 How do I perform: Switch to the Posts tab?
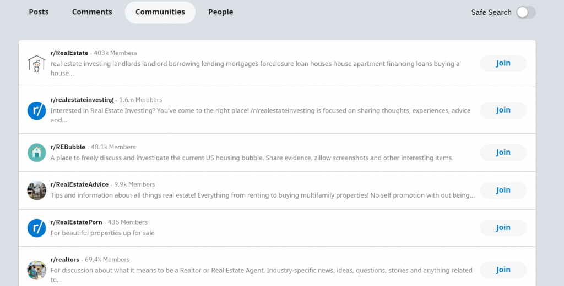[39, 12]
